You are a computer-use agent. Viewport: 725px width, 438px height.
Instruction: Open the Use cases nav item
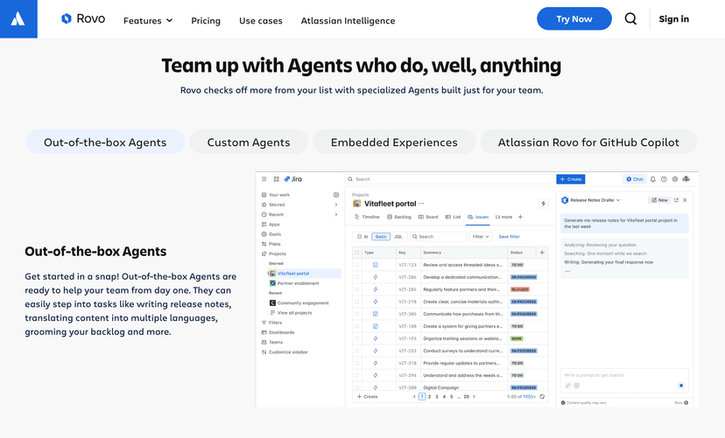(261, 20)
